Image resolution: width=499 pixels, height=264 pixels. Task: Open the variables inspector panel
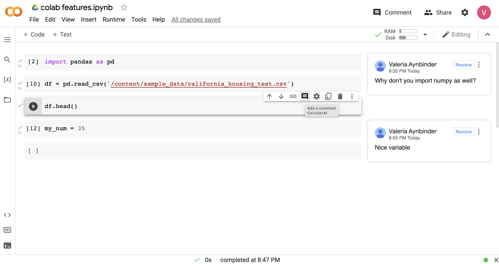coord(7,79)
